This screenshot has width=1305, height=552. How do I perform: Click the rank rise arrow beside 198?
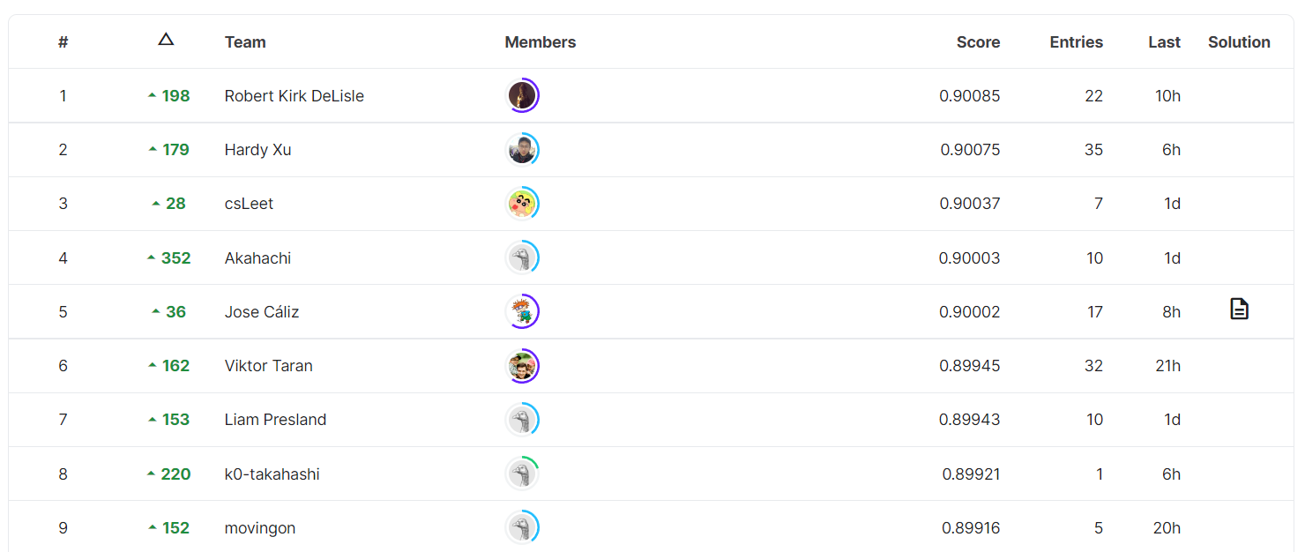[152, 94]
